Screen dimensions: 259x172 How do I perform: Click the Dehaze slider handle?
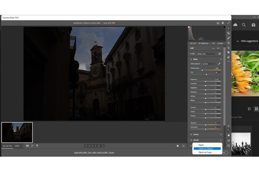coord(206,118)
